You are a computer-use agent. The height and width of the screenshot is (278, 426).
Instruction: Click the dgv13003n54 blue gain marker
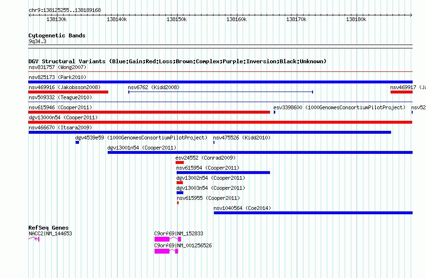coord(180,193)
